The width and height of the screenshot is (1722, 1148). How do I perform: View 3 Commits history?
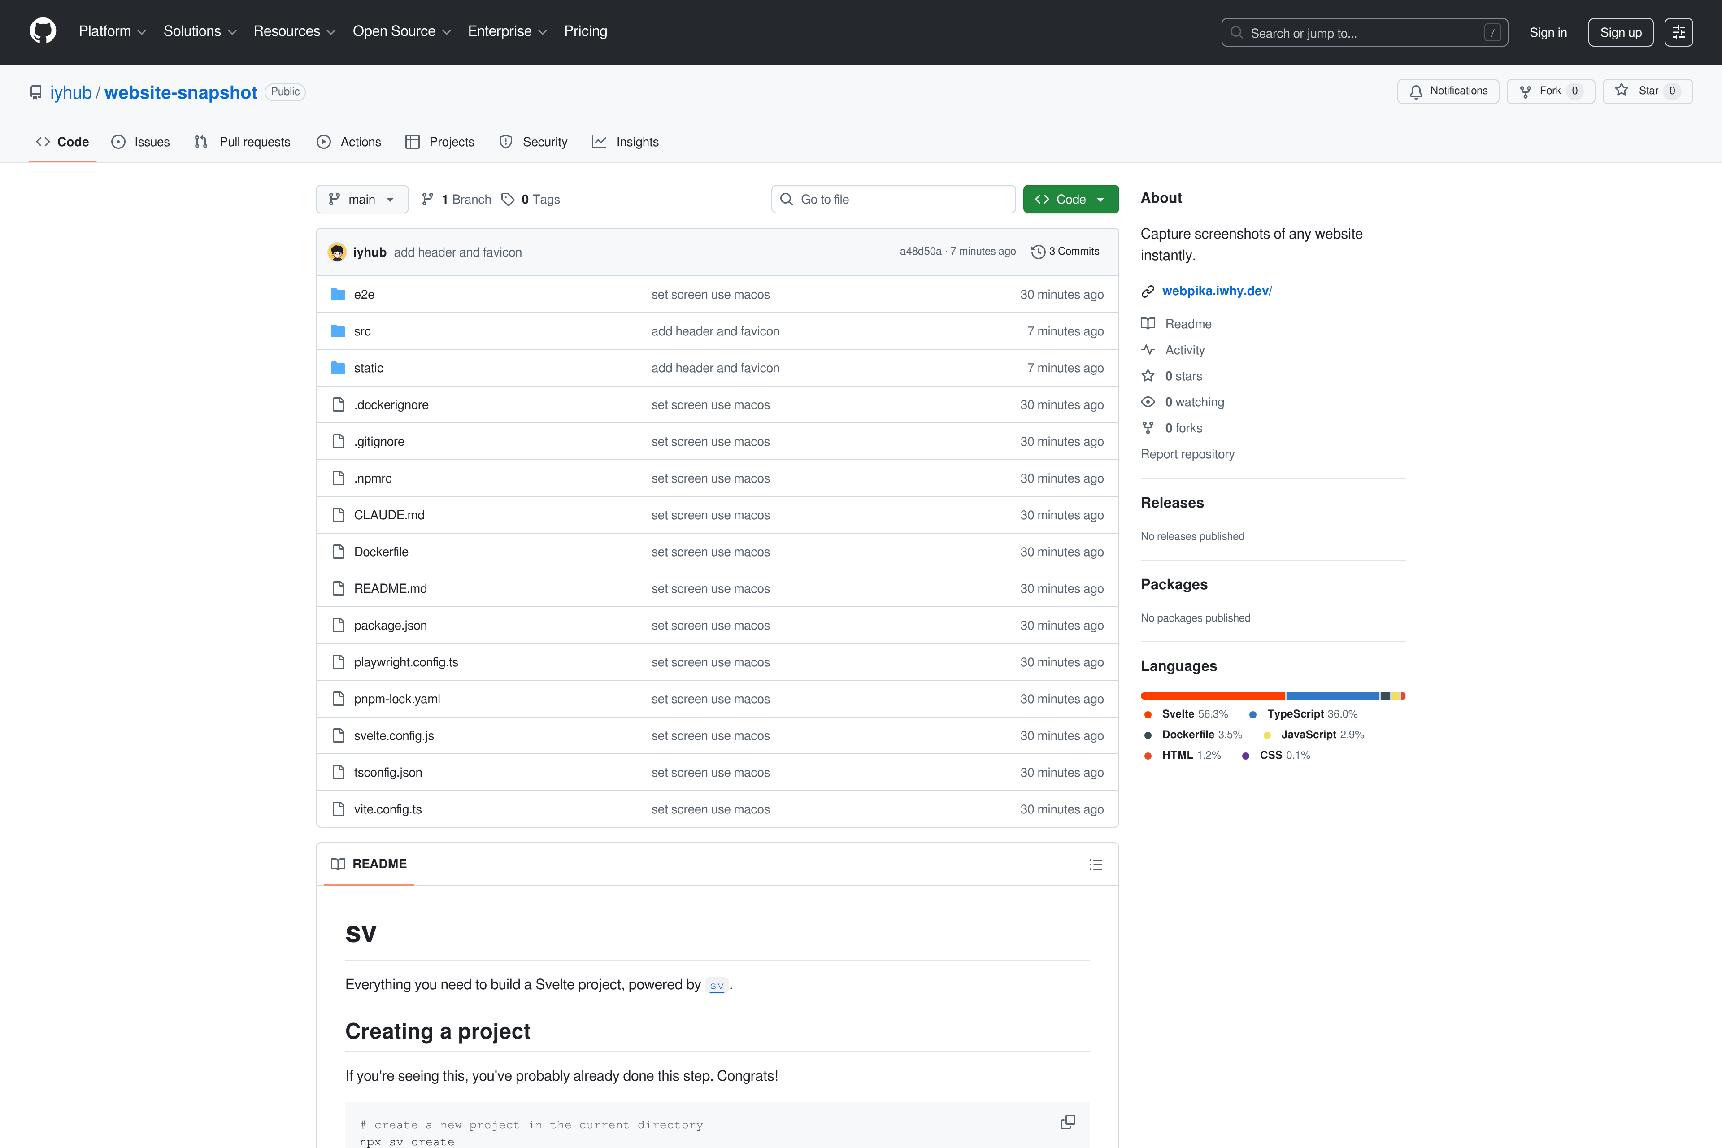(x=1065, y=251)
